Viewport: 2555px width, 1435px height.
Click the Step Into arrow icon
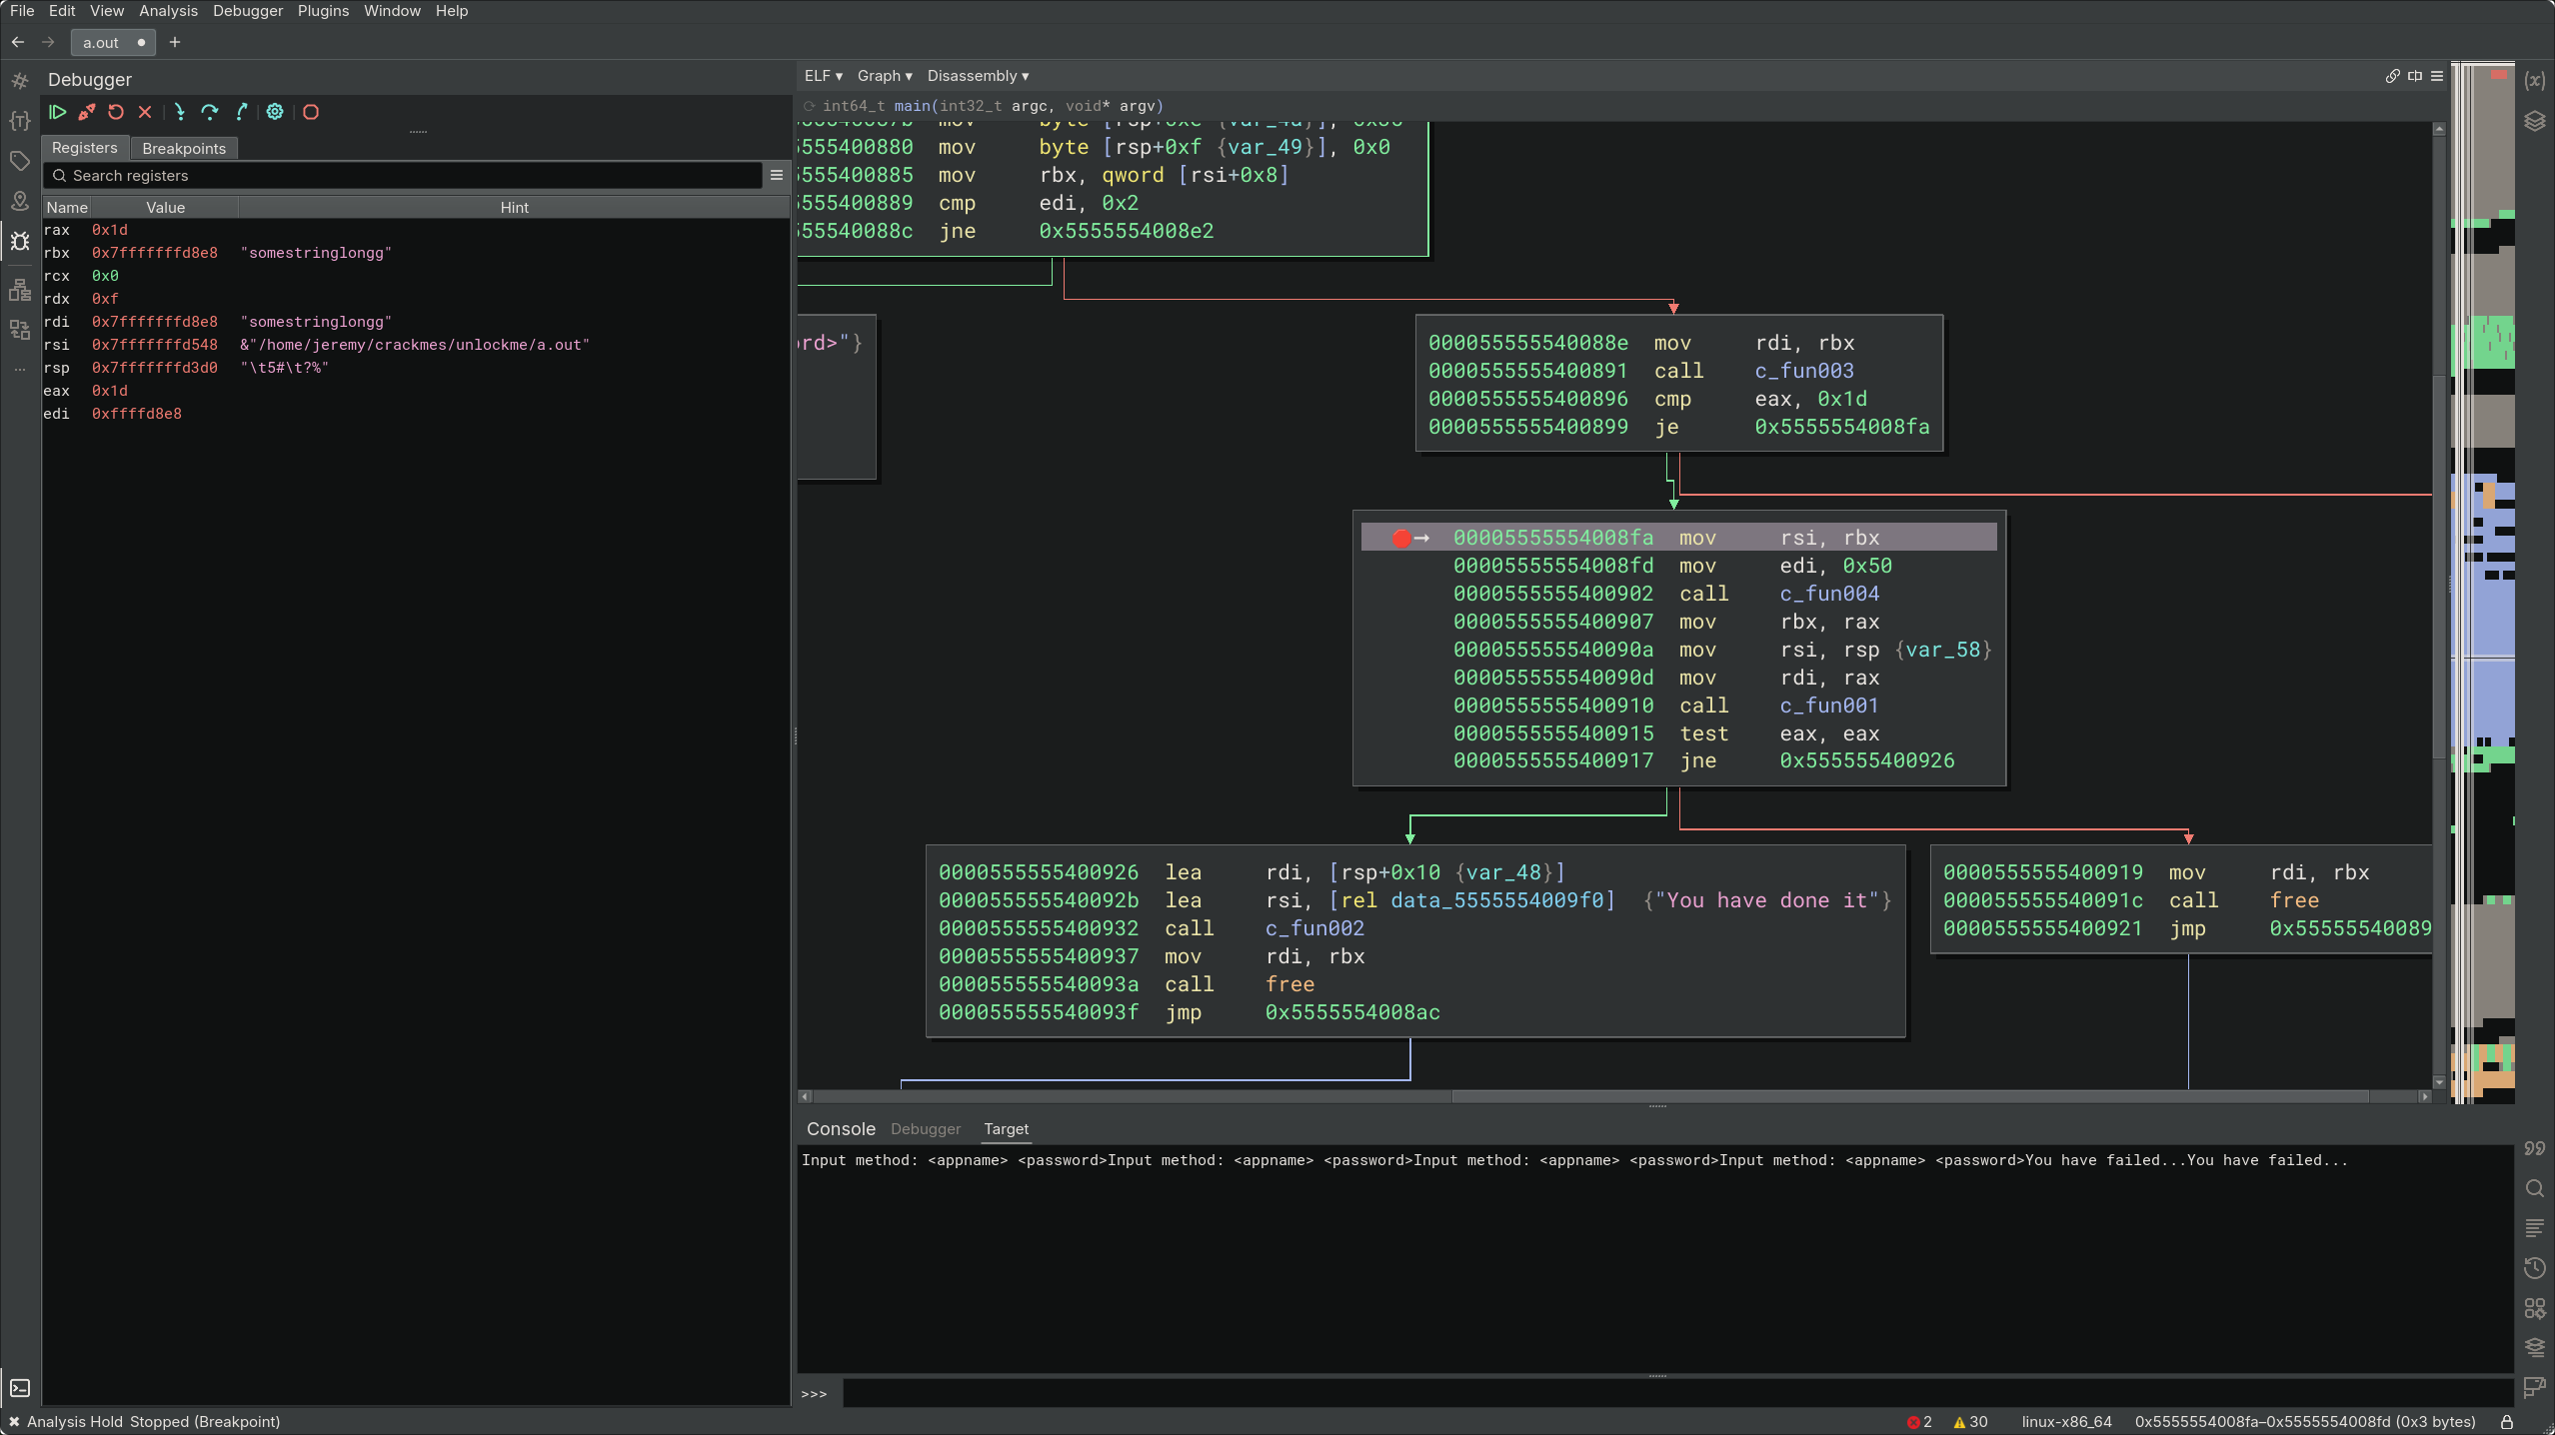pyautogui.click(x=179, y=112)
